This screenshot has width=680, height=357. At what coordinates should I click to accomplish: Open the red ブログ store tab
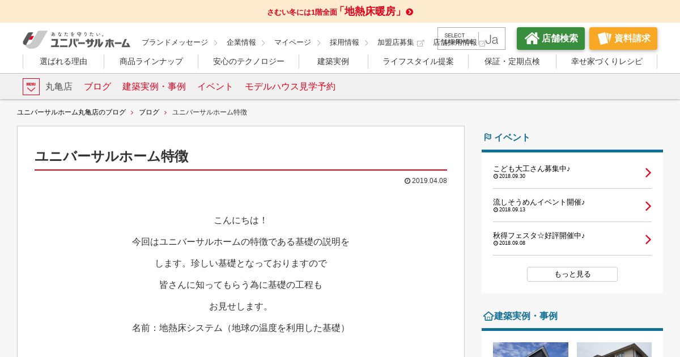97,87
